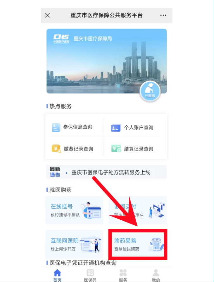Open 个人账户查询 ID card icon
This screenshot has width=214, height=282.
[x=116, y=128]
